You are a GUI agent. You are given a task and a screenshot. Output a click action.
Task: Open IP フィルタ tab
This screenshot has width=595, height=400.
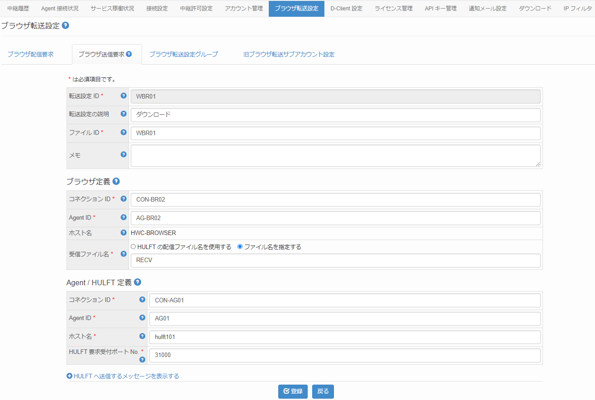coord(576,9)
